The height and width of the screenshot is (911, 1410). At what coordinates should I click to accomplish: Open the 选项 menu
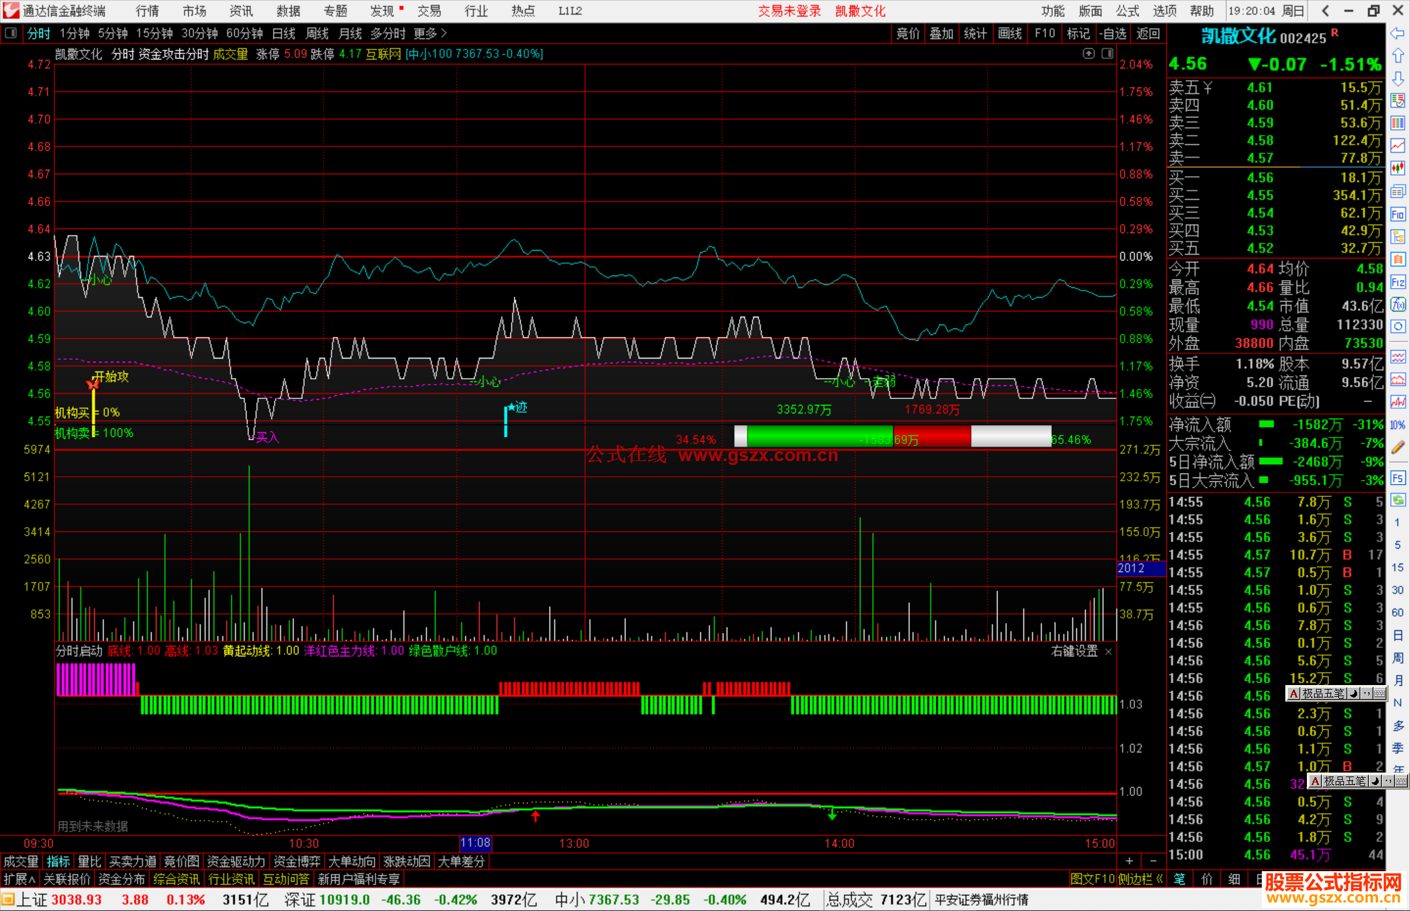[1165, 11]
